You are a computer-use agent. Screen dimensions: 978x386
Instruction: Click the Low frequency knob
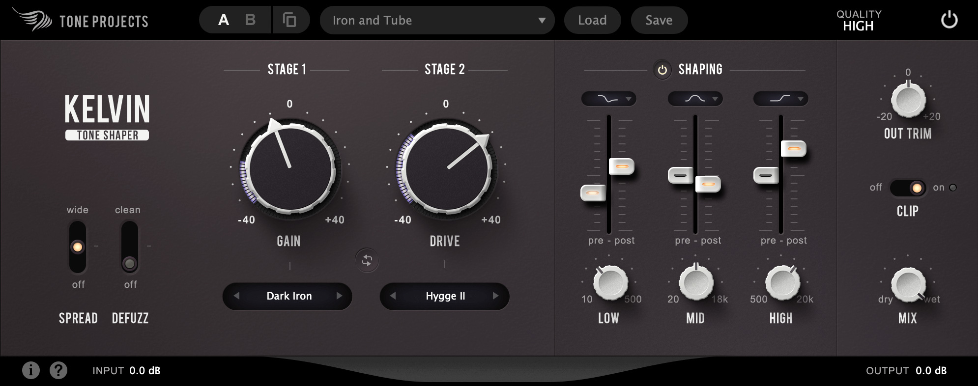(x=610, y=283)
